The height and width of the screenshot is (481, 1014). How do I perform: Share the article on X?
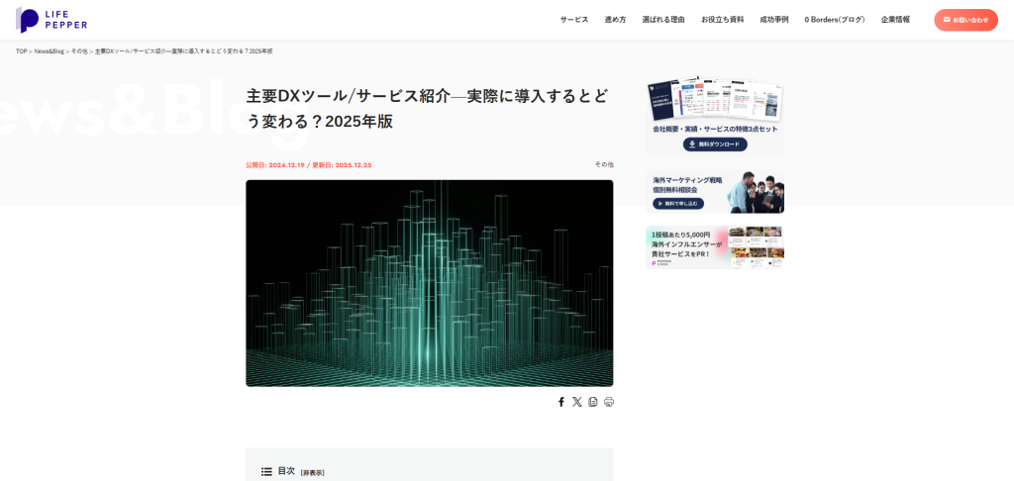click(577, 402)
